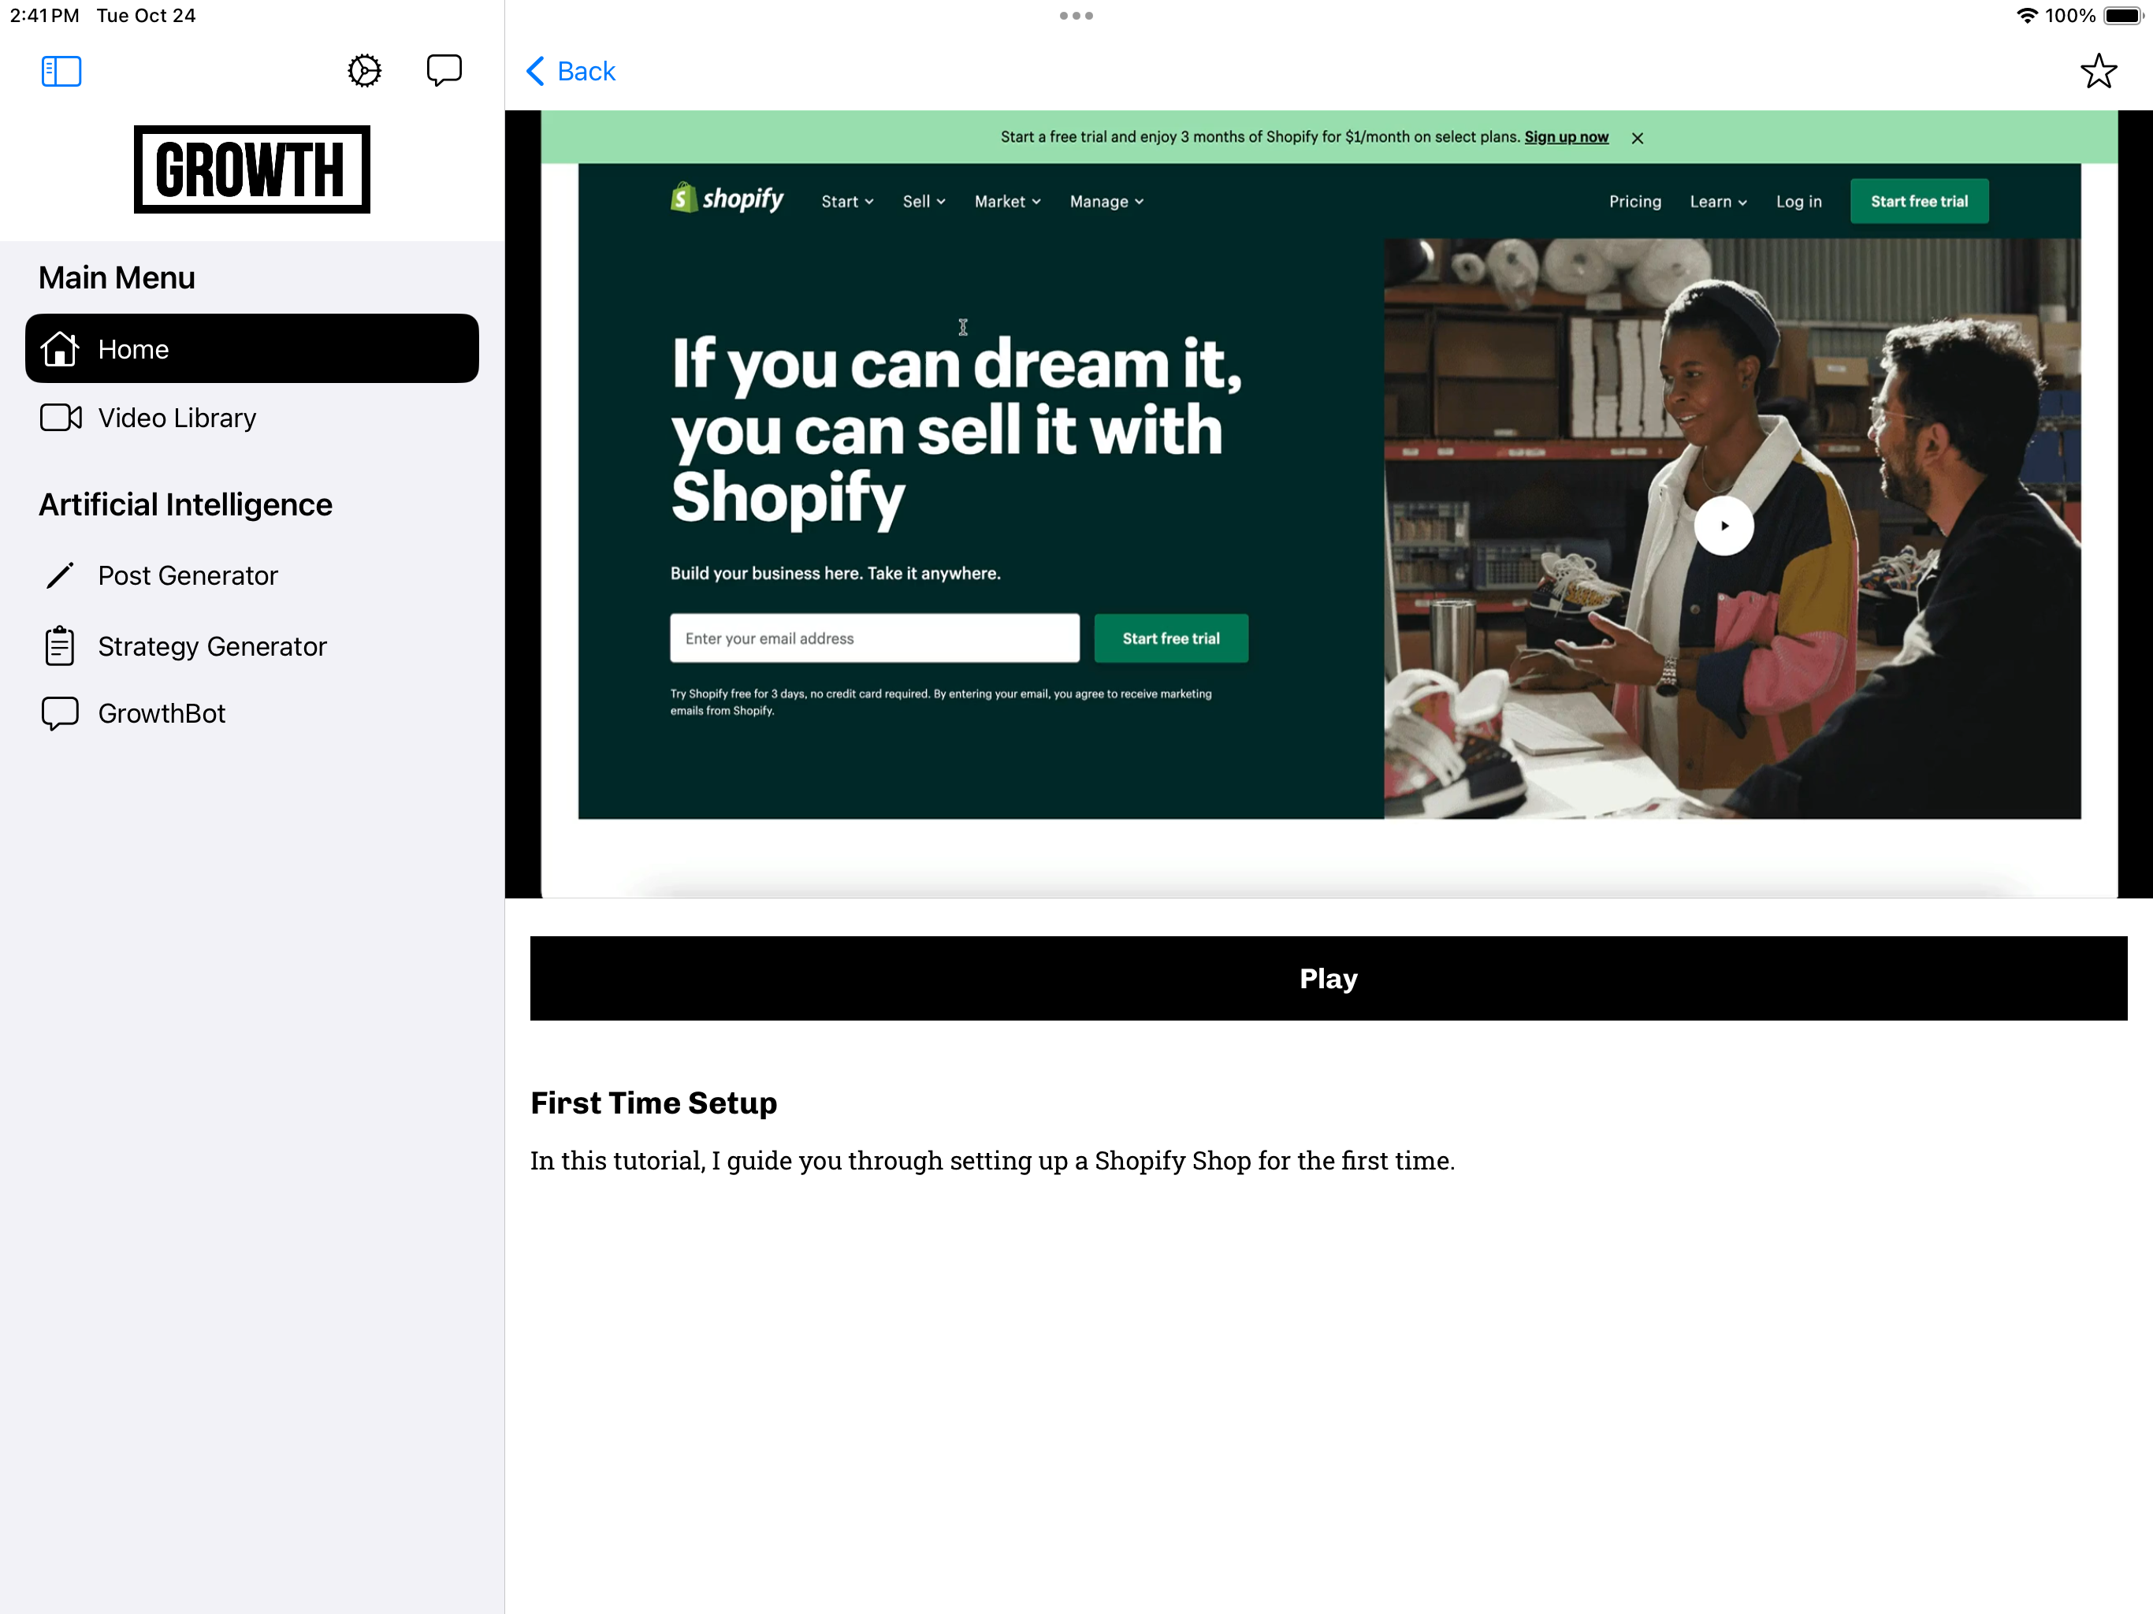Viewport: 2153px width, 1614px height.
Task: Click video thumbnail play circle
Action: 1724,526
